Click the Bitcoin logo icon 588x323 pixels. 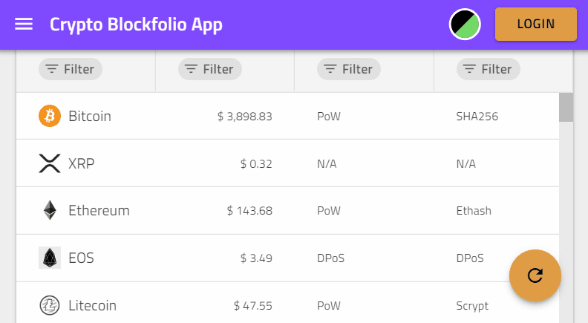click(50, 116)
